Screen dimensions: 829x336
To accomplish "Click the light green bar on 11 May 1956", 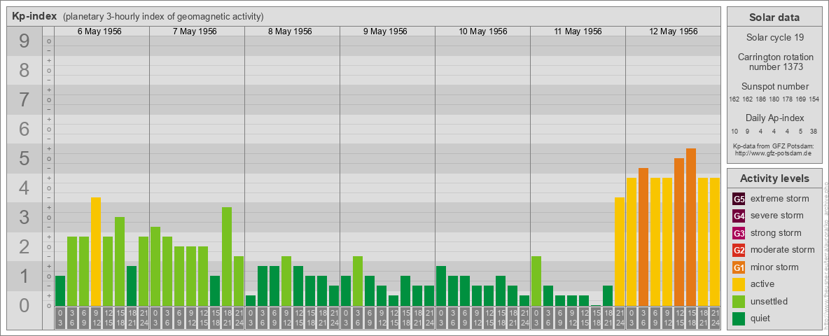I will [536, 281].
